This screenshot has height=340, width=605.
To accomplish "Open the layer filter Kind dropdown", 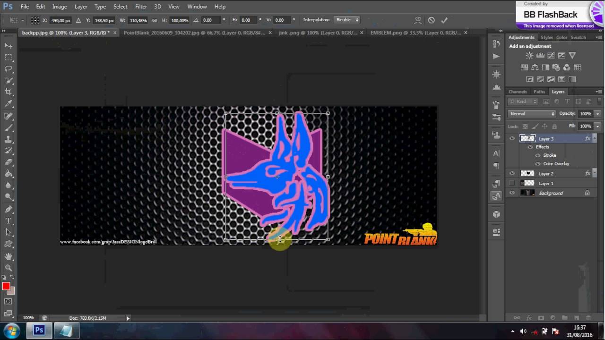I will (523, 102).
